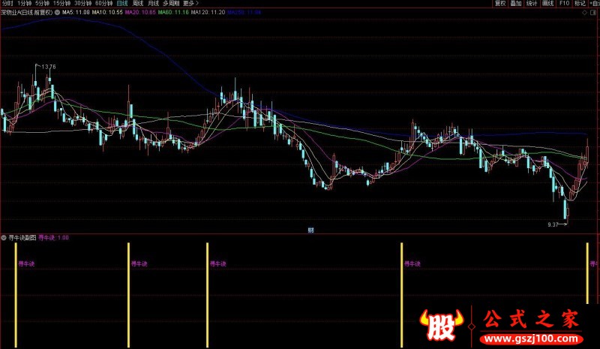Select the 60分钟 period tab
Image resolution: width=600 pixels, height=349 pixels.
(x=104, y=4)
